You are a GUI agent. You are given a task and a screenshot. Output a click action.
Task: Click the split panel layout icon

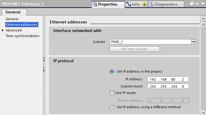pos(197,4)
